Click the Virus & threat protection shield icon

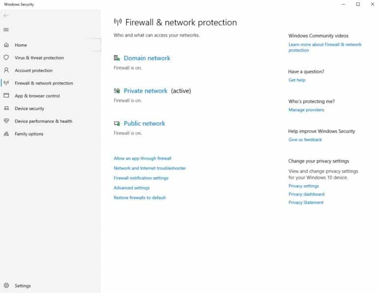click(6, 58)
